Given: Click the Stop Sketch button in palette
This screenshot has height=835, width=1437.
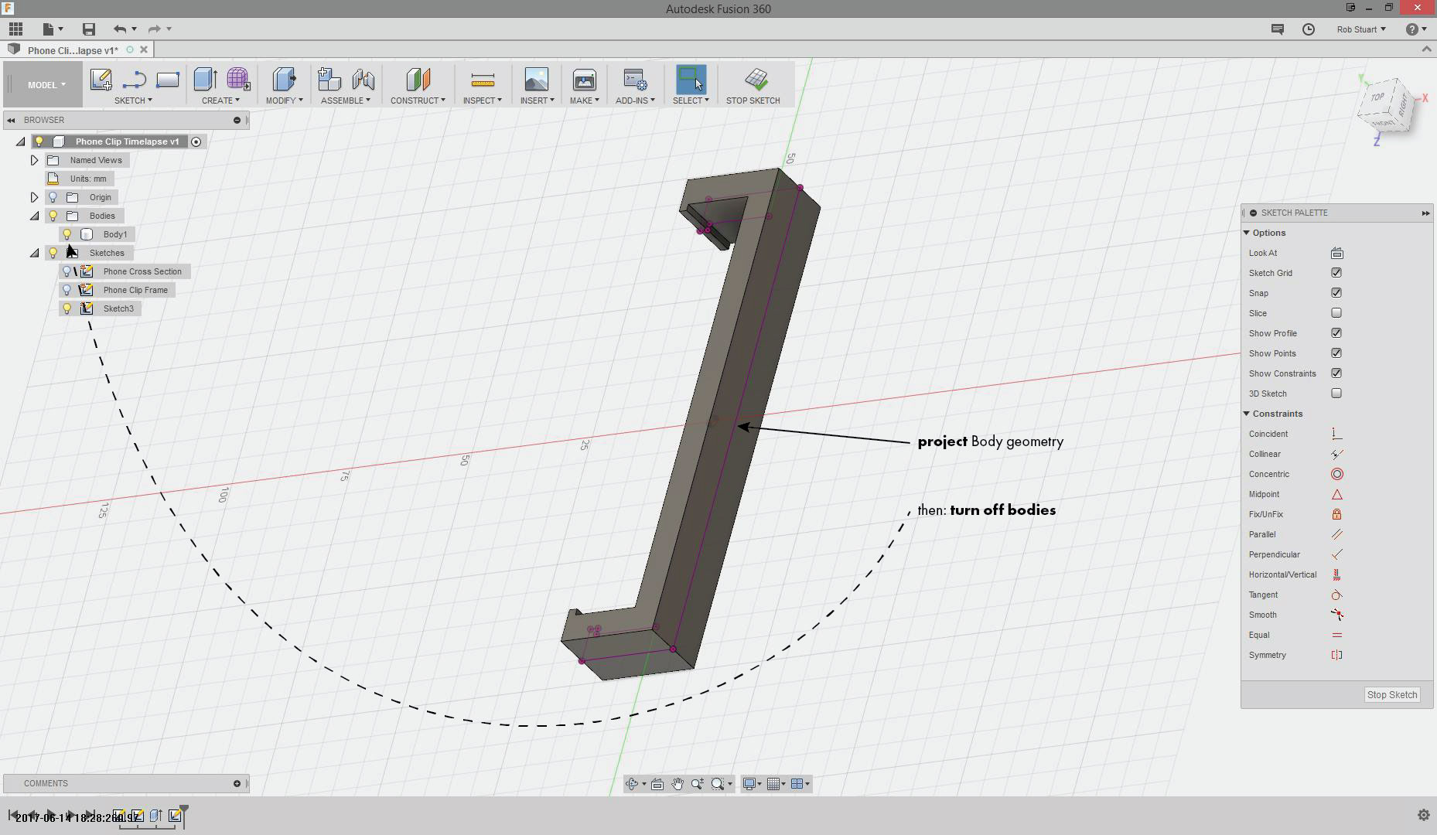Looking at the screenshot, I should [x=1392, y=695].
